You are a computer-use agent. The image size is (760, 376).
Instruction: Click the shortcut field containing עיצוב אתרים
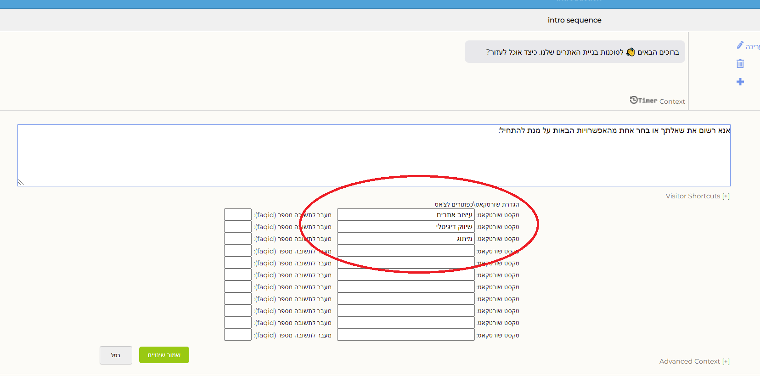pos(406,215)
